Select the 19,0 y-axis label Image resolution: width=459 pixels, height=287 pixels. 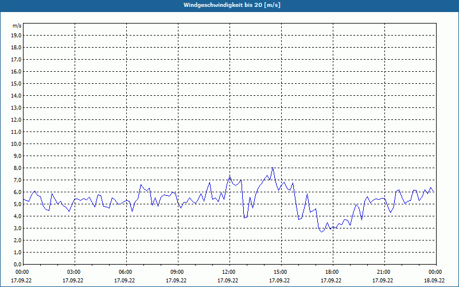(x=17, y=36)
